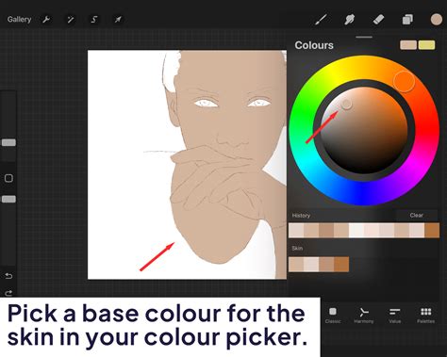The image size is (447, 357).
Task: Select the Transform arrow tool
Action: click(118, 20)
